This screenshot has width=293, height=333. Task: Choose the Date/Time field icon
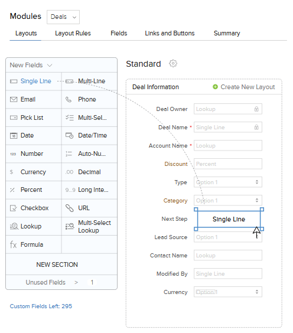point(69,135)
